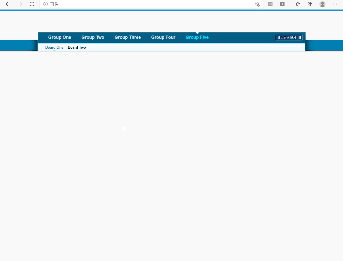Add this page to favorites via star icon
343x261 pixels.
pyautogui.click(x=257, y=4)
